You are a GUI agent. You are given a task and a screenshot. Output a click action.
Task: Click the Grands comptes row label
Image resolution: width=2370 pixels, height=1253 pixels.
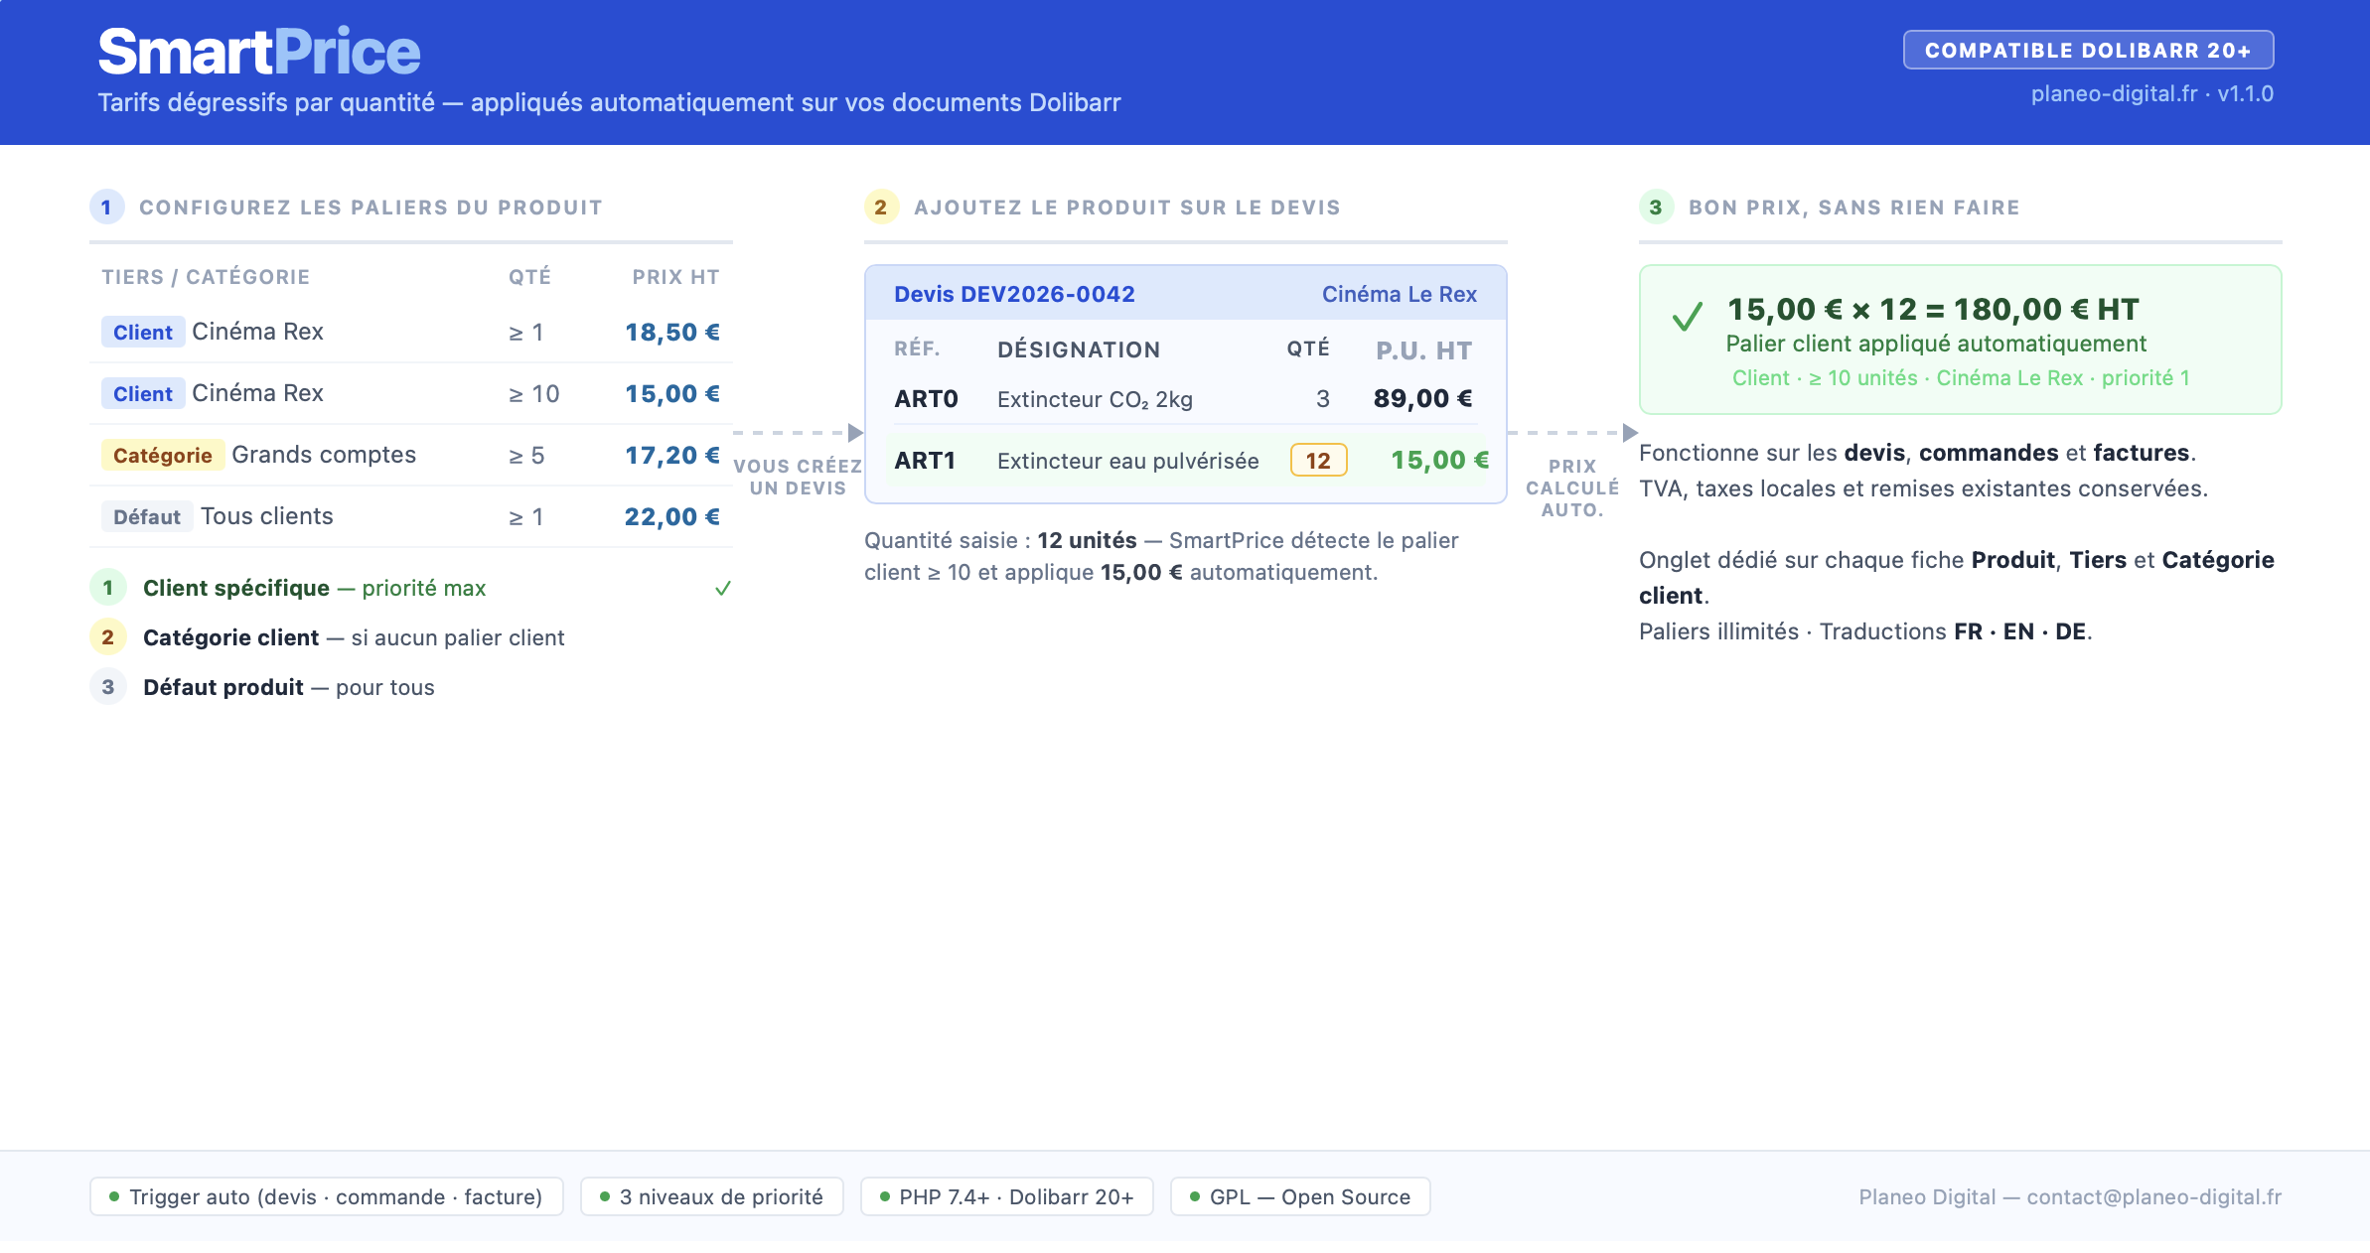tap(324, 455)
